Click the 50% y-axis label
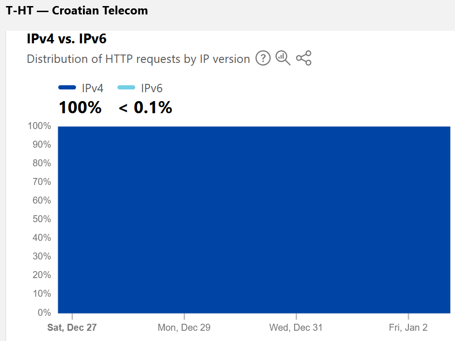Viewport: 455px width, 341px height. click(x=42, y=219)
